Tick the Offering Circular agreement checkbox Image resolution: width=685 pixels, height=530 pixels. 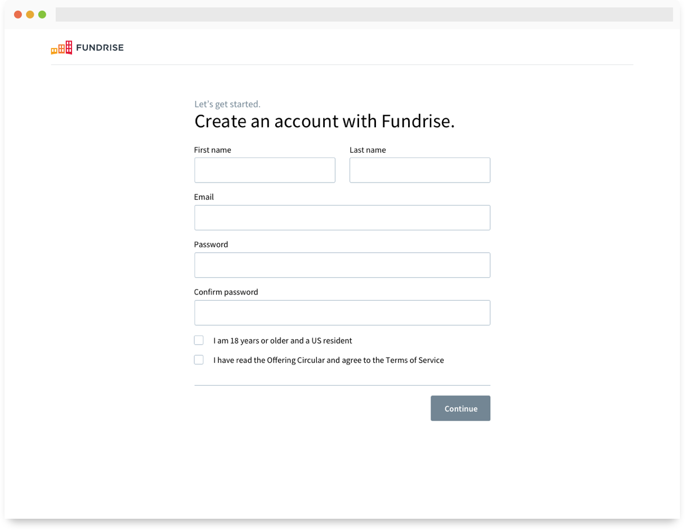199,360
